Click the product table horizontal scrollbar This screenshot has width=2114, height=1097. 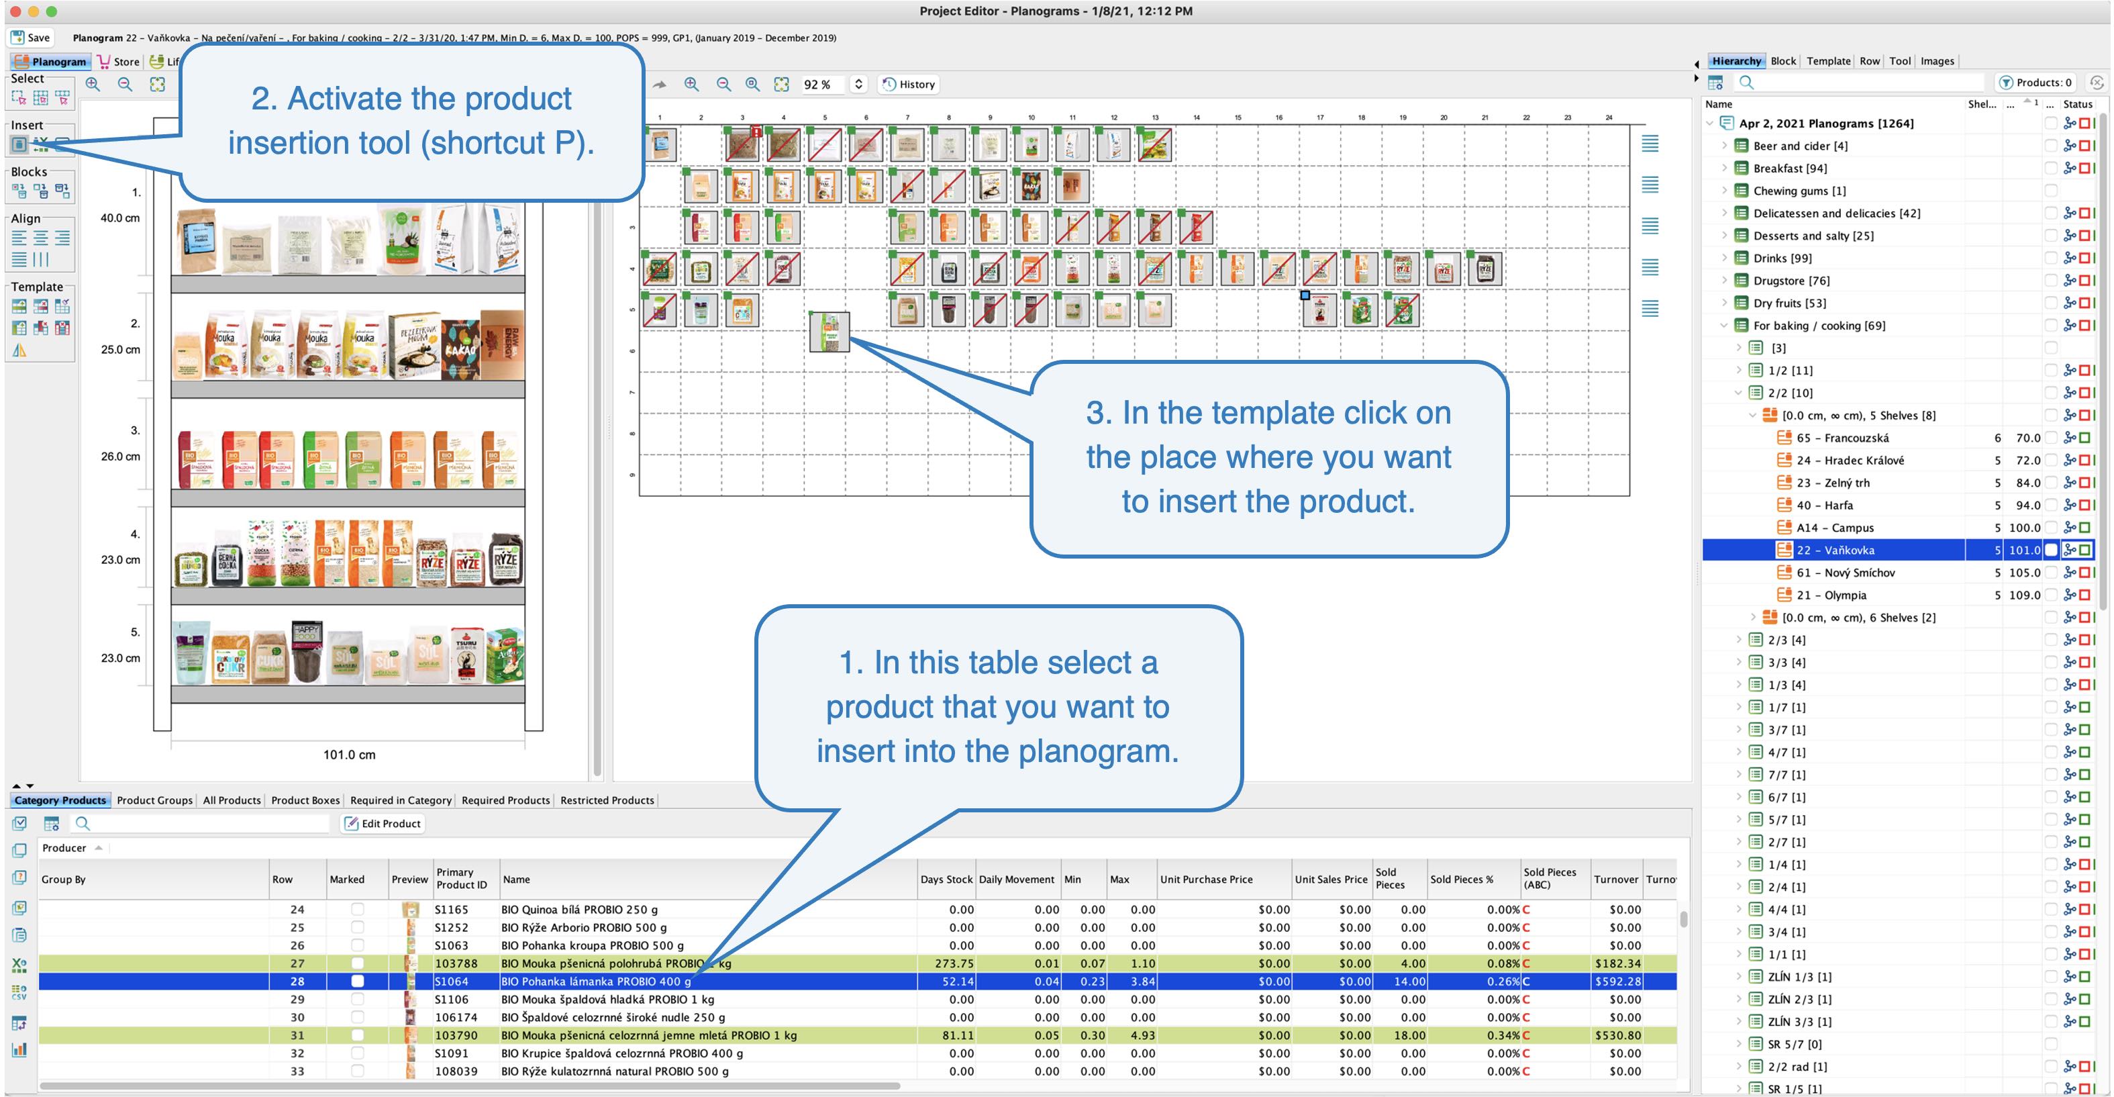[x=469, y=1086]
